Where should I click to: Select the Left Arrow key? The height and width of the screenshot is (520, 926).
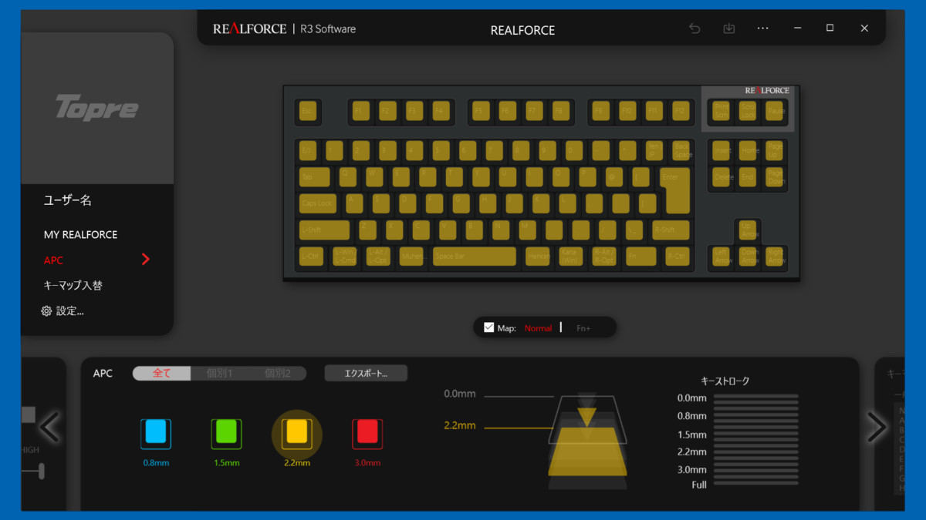722,257
